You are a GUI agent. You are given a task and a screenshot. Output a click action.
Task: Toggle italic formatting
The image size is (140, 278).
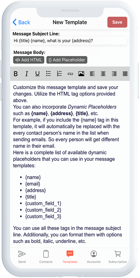tap(27, 74)
